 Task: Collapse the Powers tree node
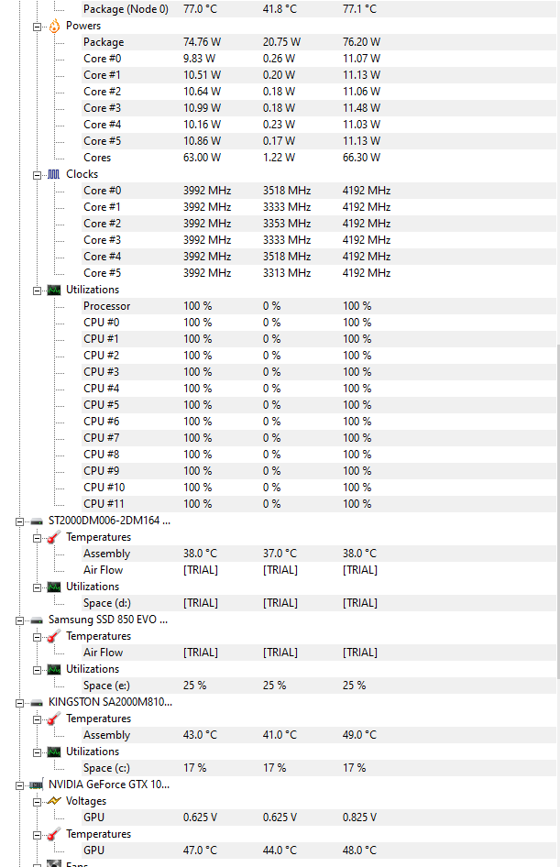(38, 26)
